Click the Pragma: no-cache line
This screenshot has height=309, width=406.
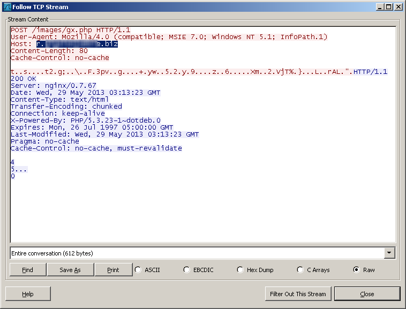(x=45, y=141)
